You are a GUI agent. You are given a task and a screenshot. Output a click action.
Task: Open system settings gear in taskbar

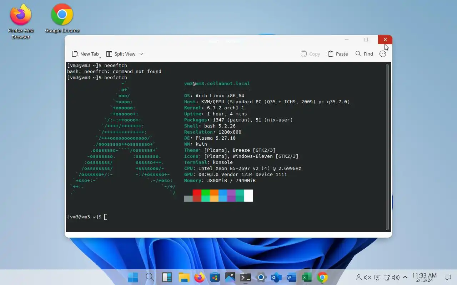pos(261,277)
